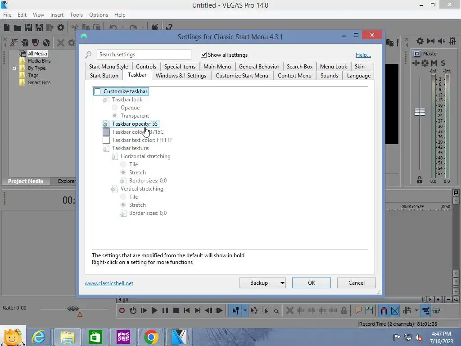Click the Master volume fader handle

tap(420, 112)
